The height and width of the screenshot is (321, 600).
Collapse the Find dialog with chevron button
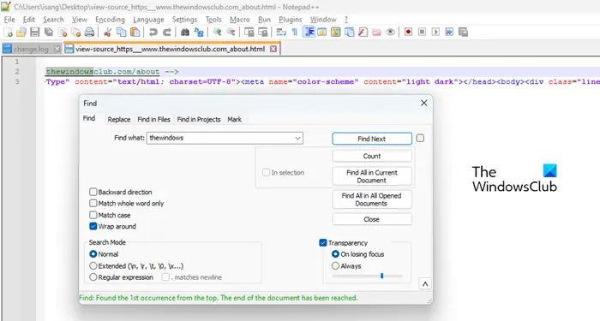tap(425, 284)
